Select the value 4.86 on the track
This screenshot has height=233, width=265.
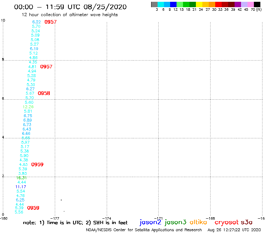point(33,58)
